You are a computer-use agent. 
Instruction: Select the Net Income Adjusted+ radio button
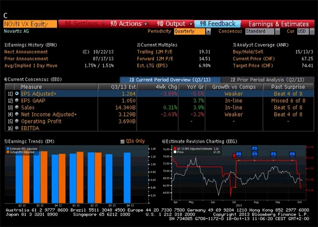17,114
